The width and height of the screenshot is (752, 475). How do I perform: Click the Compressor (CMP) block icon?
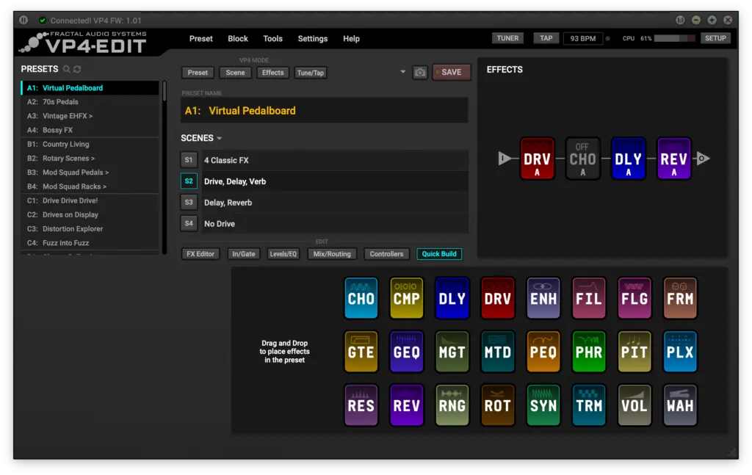click(407, 298)
